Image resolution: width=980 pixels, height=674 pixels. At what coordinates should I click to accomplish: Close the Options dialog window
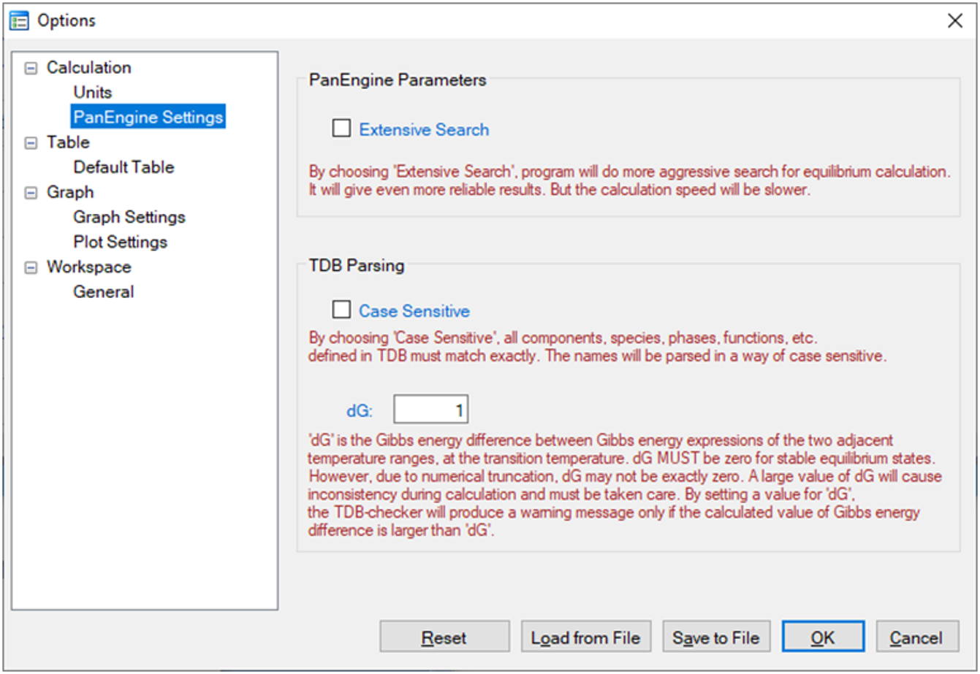tap(954, 20)
